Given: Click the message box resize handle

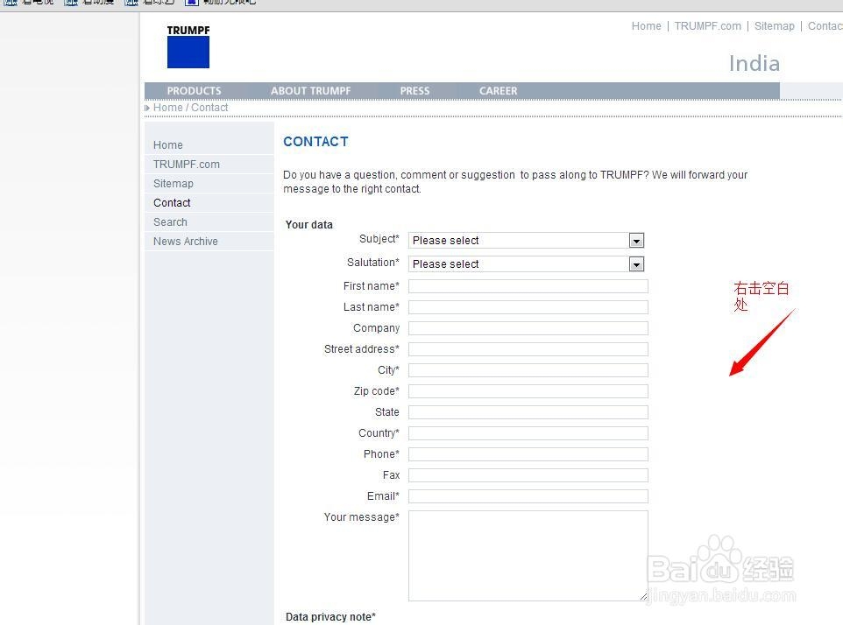Looking at the screenshot, I should tap(643, 596).
